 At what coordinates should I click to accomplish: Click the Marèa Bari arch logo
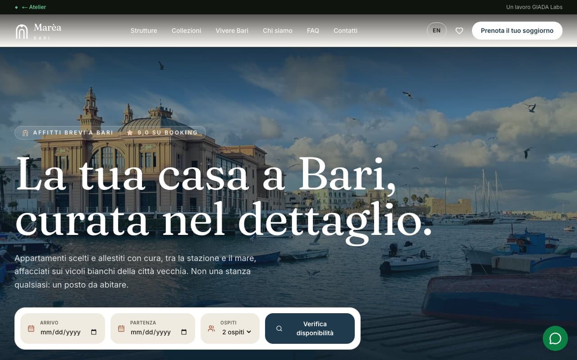point(22,31)
